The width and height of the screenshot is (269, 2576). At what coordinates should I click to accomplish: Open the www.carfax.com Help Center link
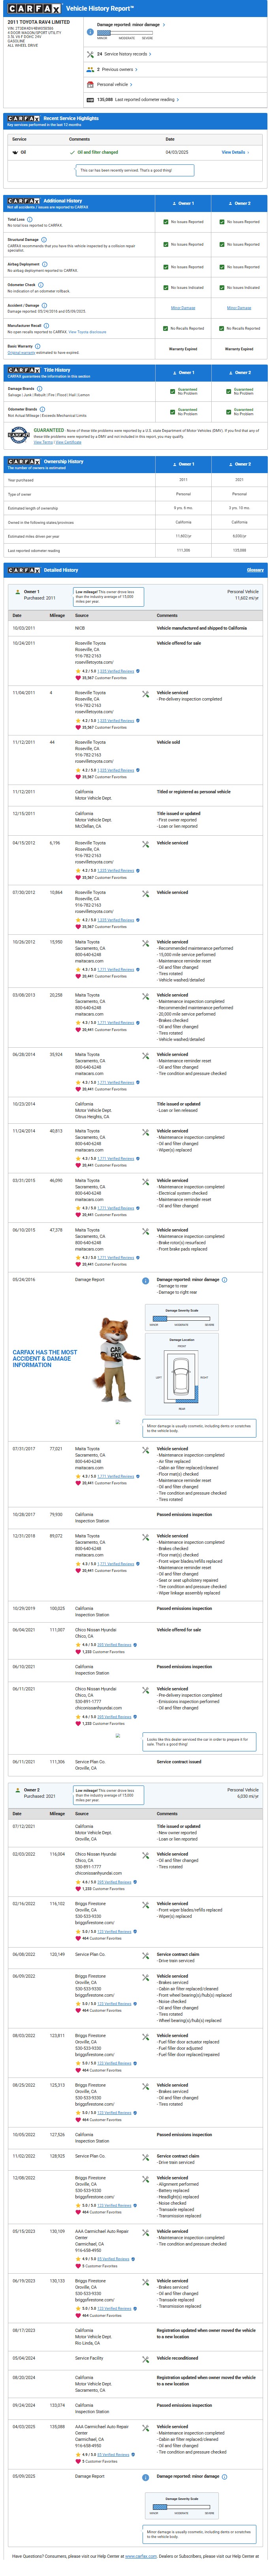(x=141, y=2556)
